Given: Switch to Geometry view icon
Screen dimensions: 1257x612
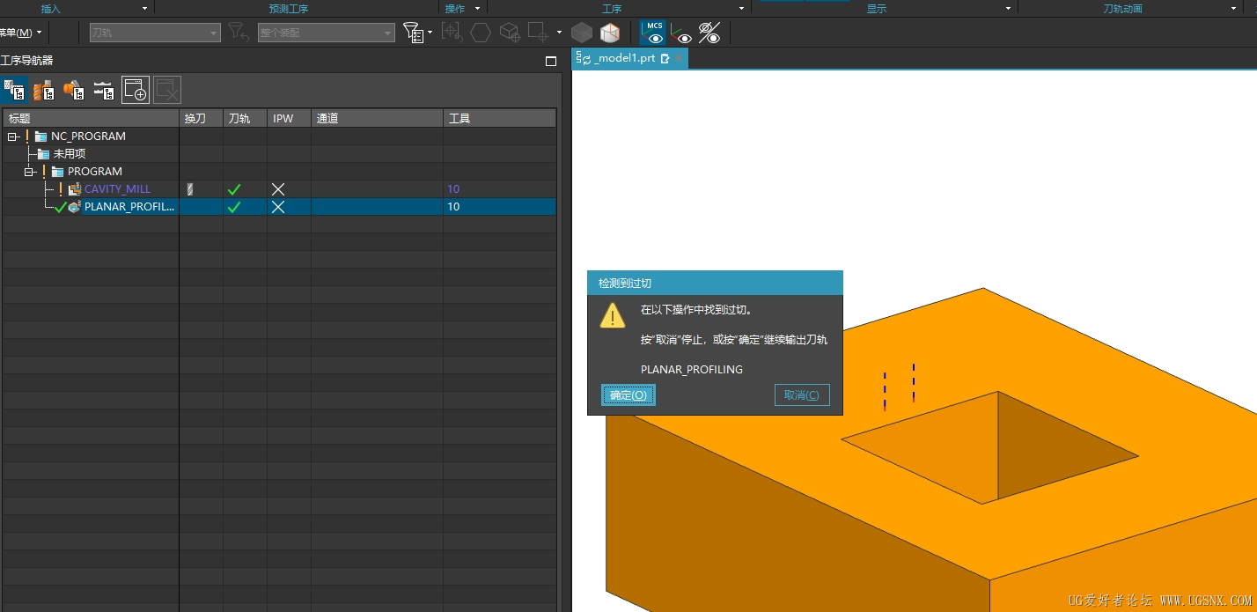Looking at the screenshot, I should (74, 90).
